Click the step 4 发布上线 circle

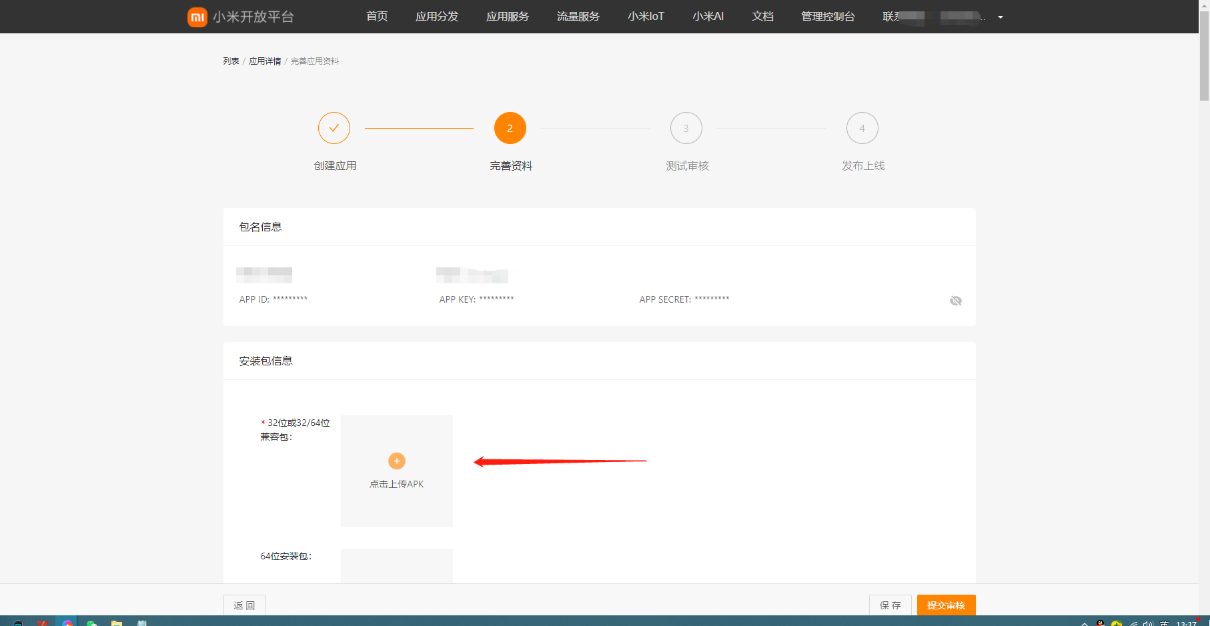click(862, 128)
